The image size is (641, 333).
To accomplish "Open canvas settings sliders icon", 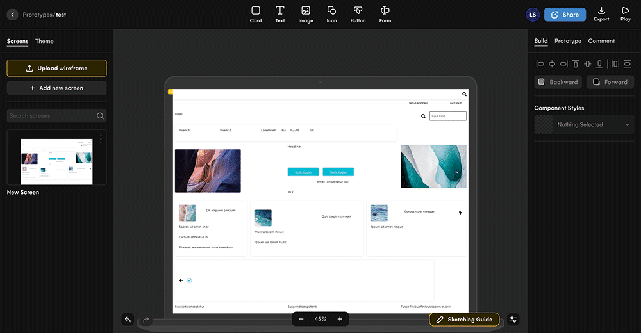I will (x=513, y=320).
